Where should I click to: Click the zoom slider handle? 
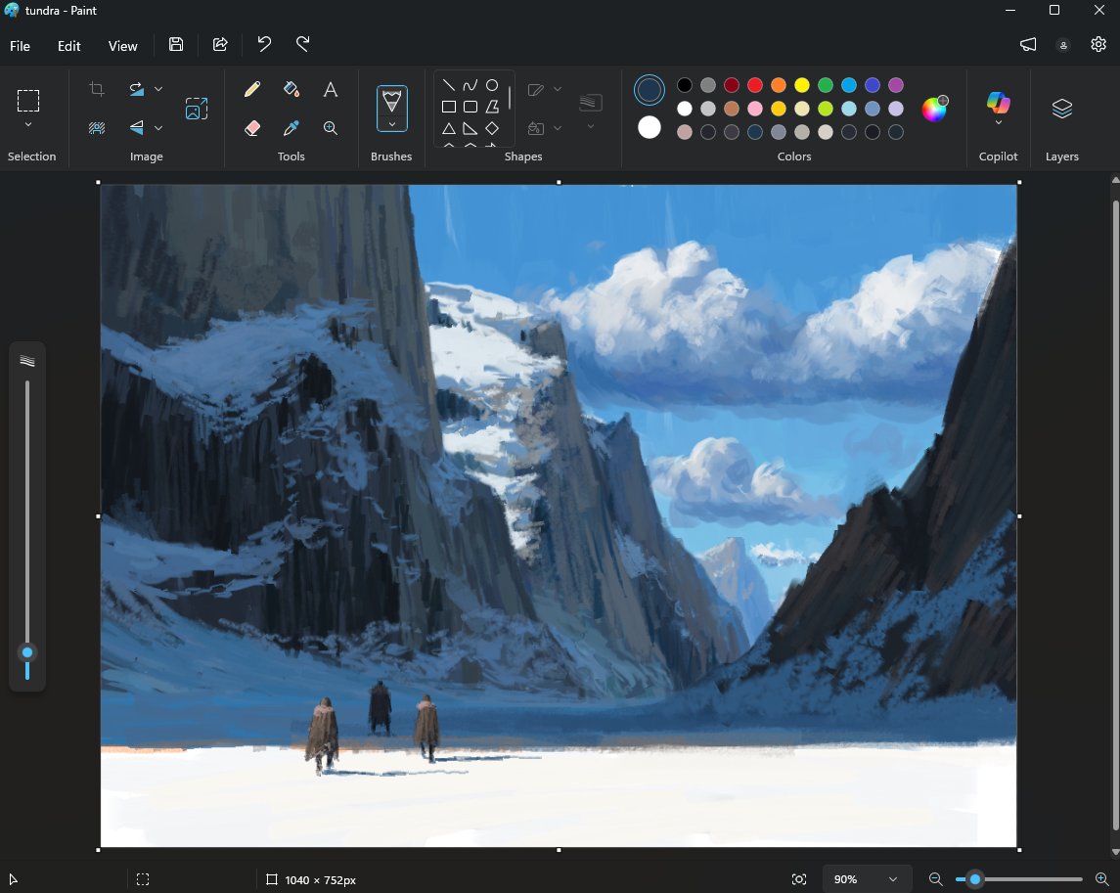coord(975,879)
